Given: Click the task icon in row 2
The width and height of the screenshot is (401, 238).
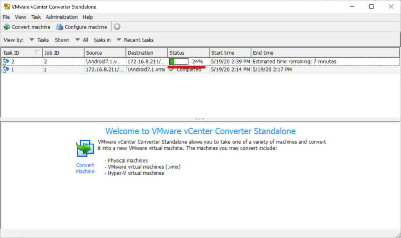Looking at the screenshot, I should pyautogui.click(x=5, y=61).
